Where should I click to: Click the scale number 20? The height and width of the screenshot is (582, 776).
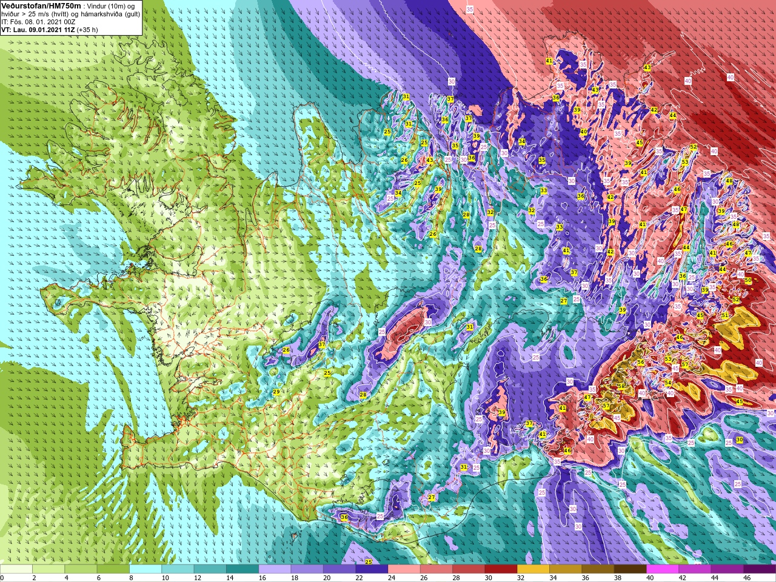pos(326,578)
